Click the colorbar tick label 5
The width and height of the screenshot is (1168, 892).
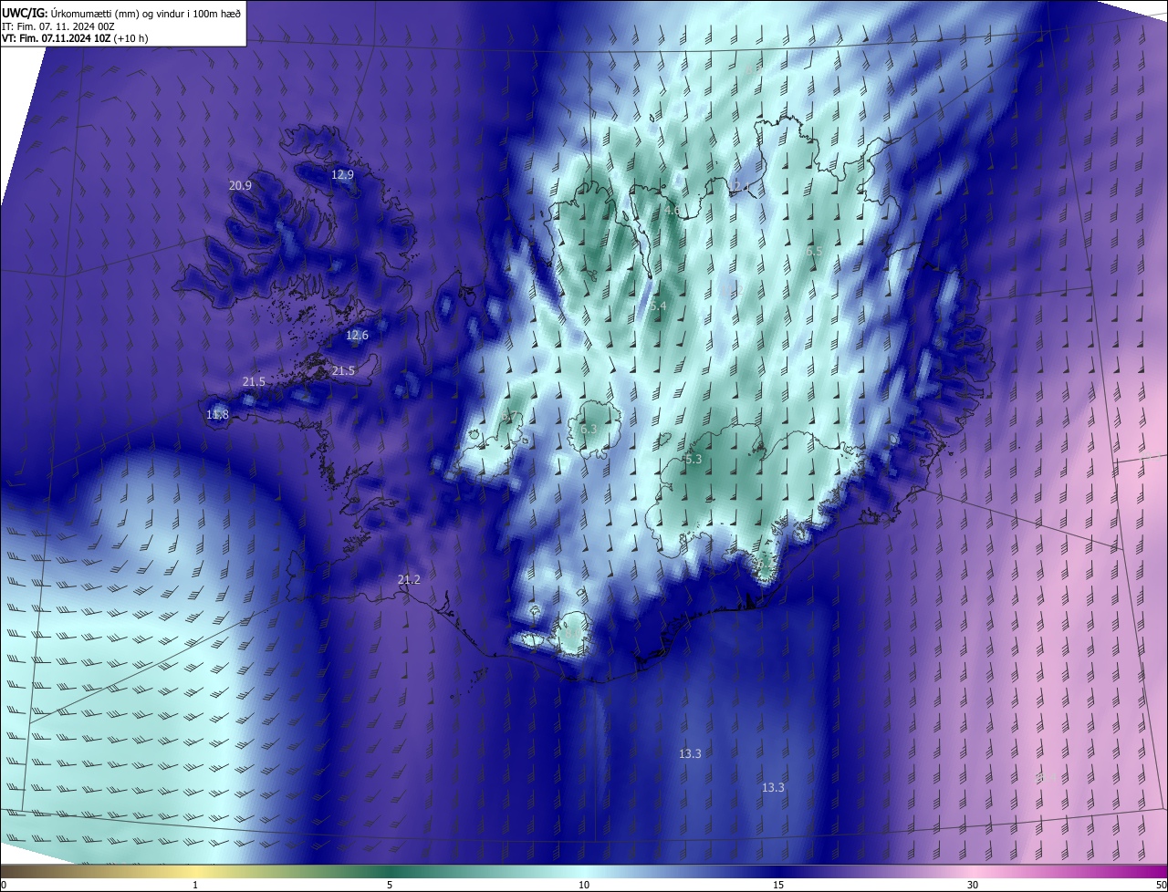point(390,885)
